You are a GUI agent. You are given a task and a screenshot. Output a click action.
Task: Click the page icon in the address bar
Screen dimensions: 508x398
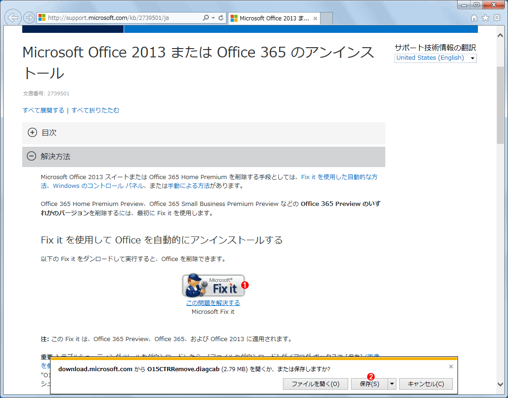point(42,18)
